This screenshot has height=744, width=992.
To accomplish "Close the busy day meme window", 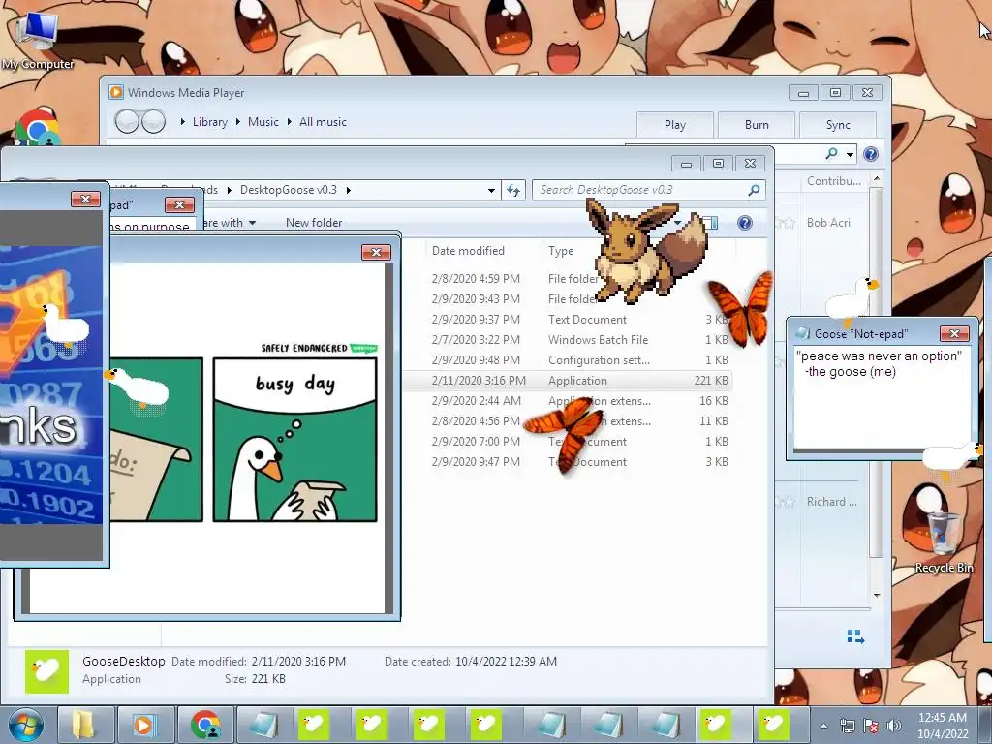I will coord(376,252).
